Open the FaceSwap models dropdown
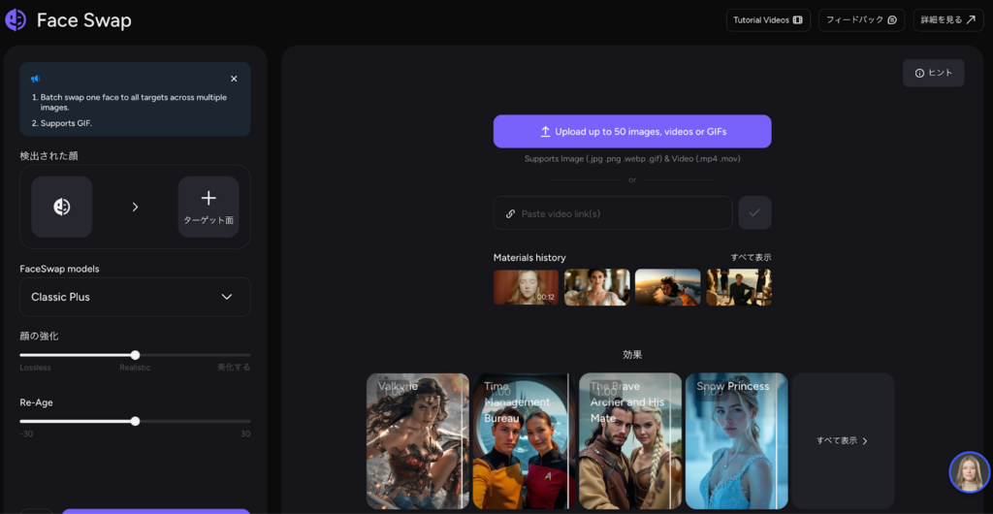The image size is (993, 514). click(x=135, y=297)
